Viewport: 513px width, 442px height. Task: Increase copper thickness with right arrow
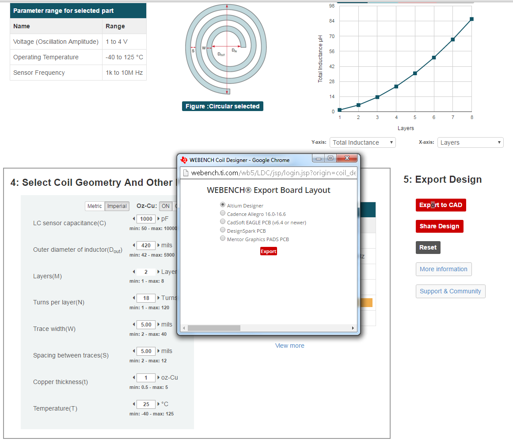[158, 377]
